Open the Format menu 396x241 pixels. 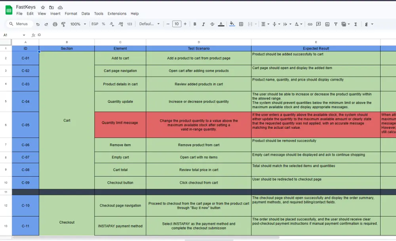click(71, 13)
